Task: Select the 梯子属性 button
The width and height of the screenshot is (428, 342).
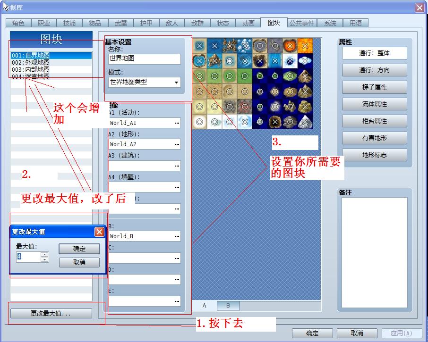Action: (375, 87)
